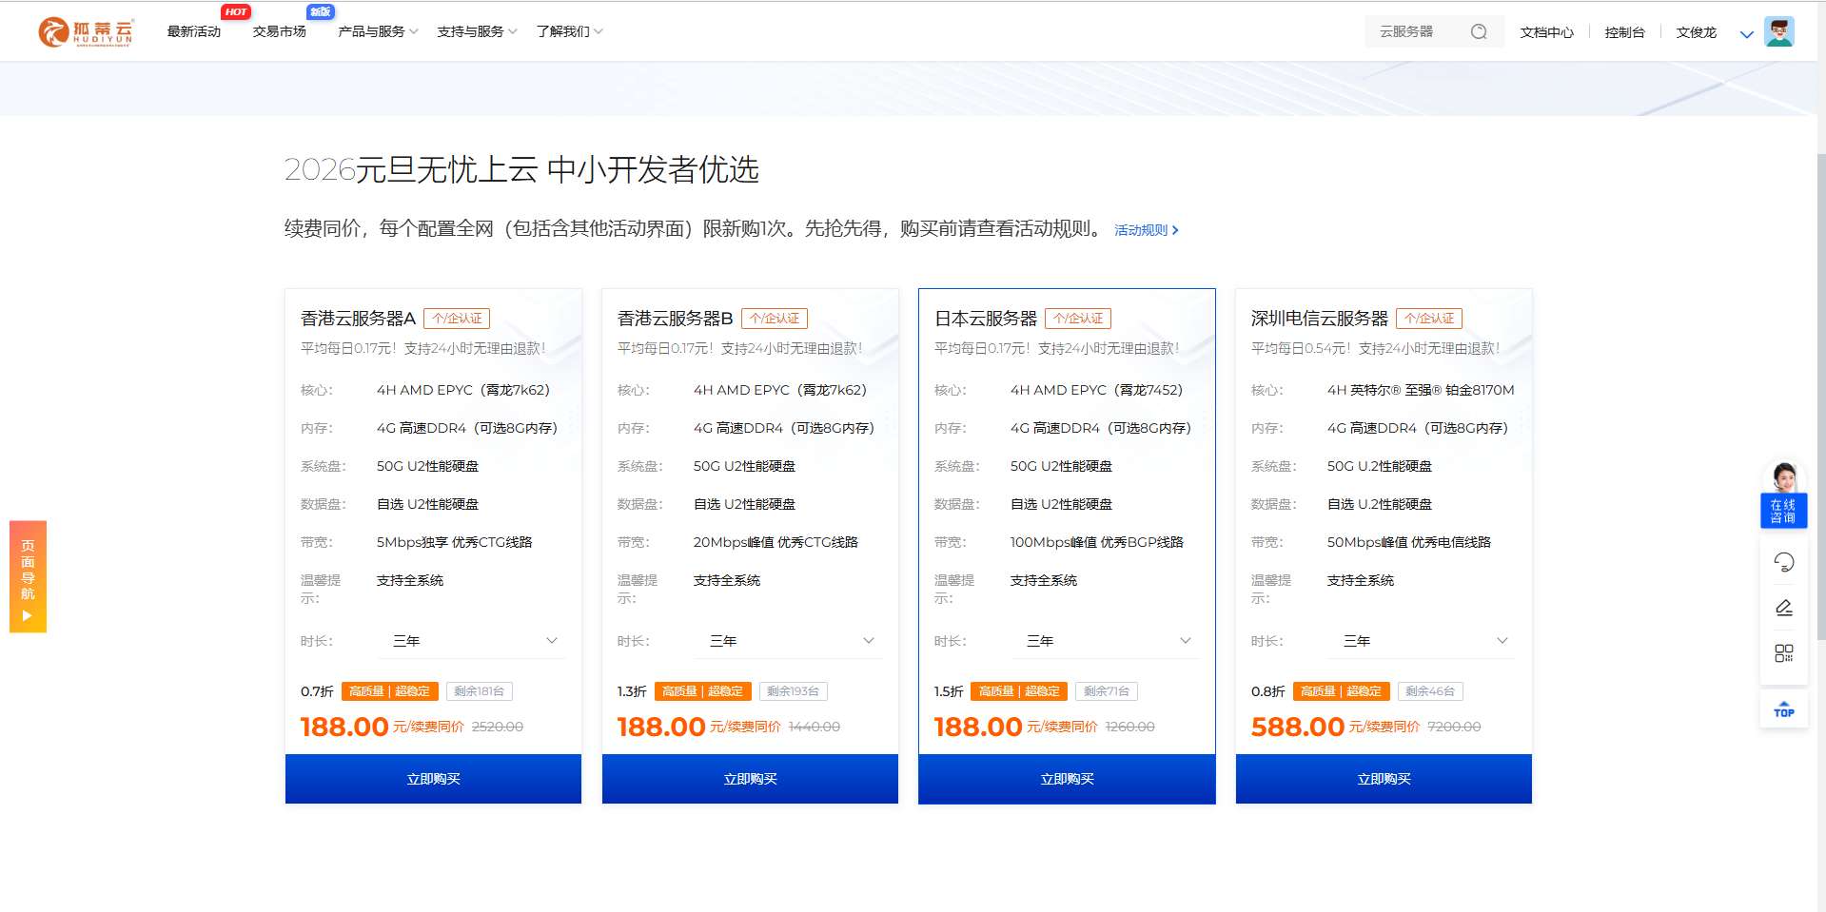The height and width of the screenshot is (912, 1826).
Task: Click 立即购买 for 香港云服务器B
Action: (750, 779)
